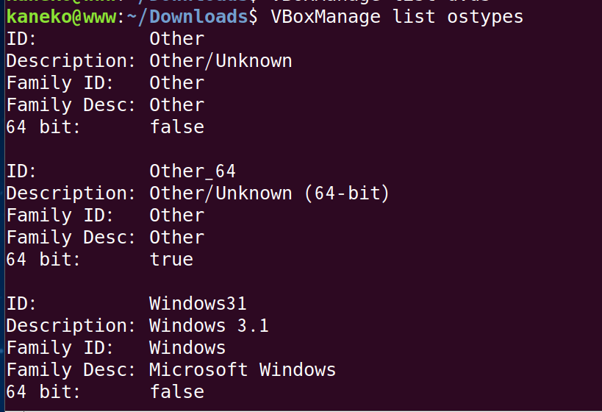Select the Other_64 ID value

tap(193, 171)
